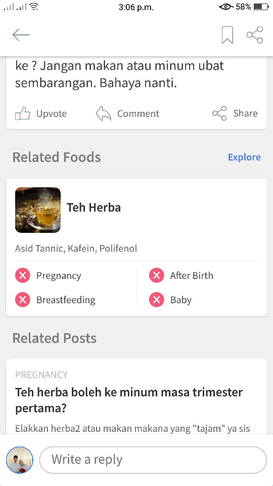Image resolution: width=273 pixels, height=486 pixels.
Task: Go back using the left arrow
Action: tap(21, 35)
